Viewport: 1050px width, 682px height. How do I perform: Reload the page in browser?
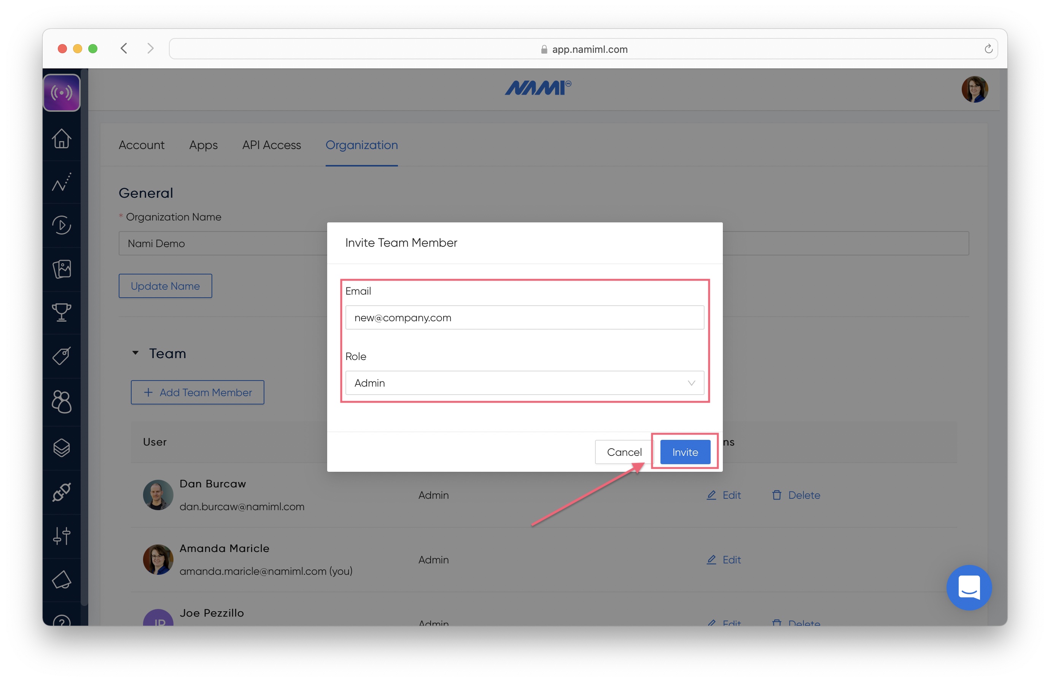click(988, 49)
